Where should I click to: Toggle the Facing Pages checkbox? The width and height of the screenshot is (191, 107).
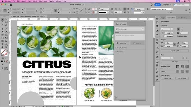pos(177,36)
